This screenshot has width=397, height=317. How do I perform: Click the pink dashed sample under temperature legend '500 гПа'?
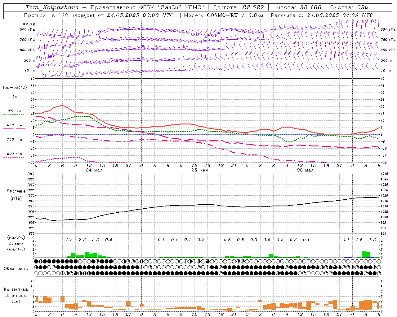[x=14, y=158]
